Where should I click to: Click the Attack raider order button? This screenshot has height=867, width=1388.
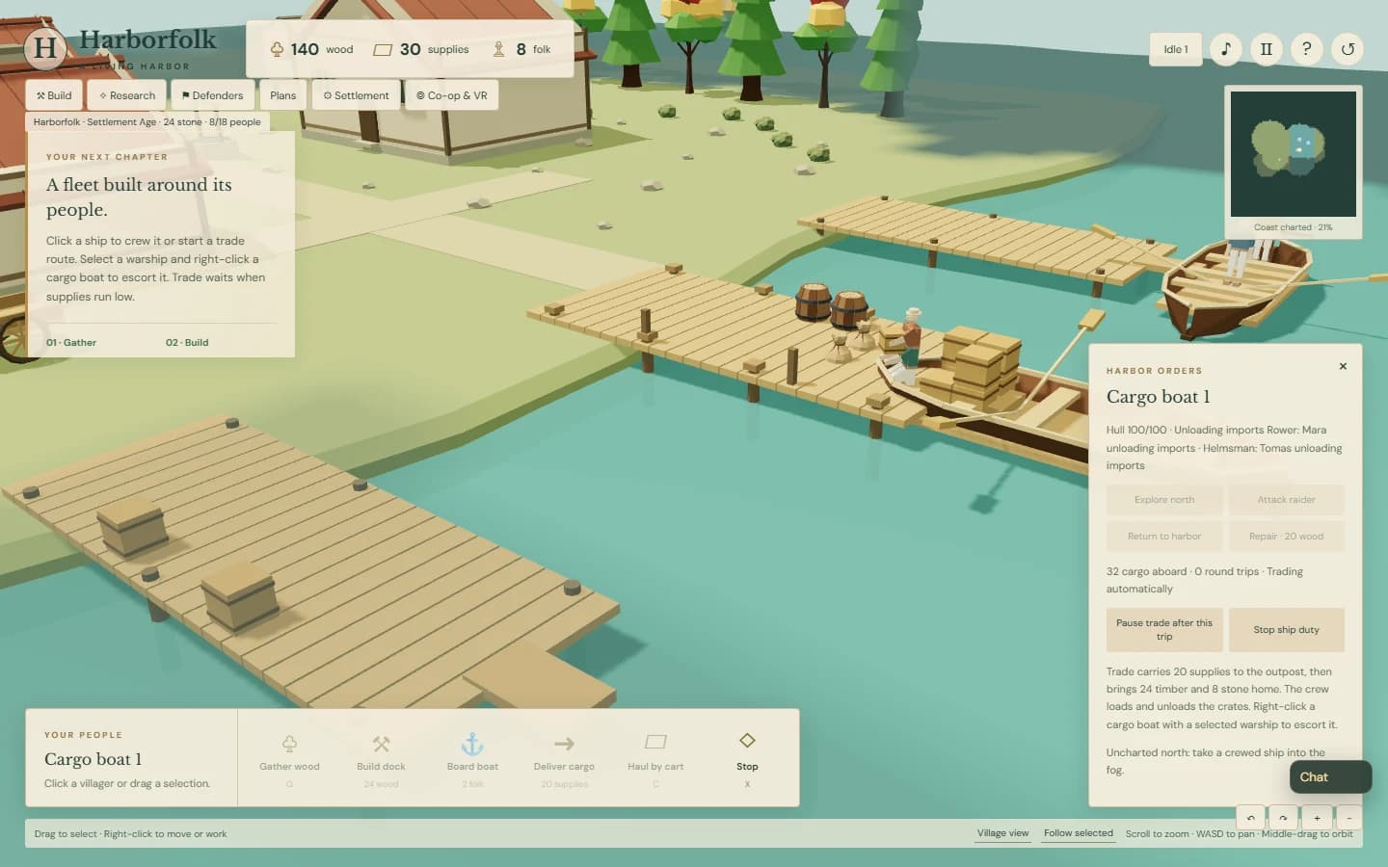click(x=1286, y=500)
